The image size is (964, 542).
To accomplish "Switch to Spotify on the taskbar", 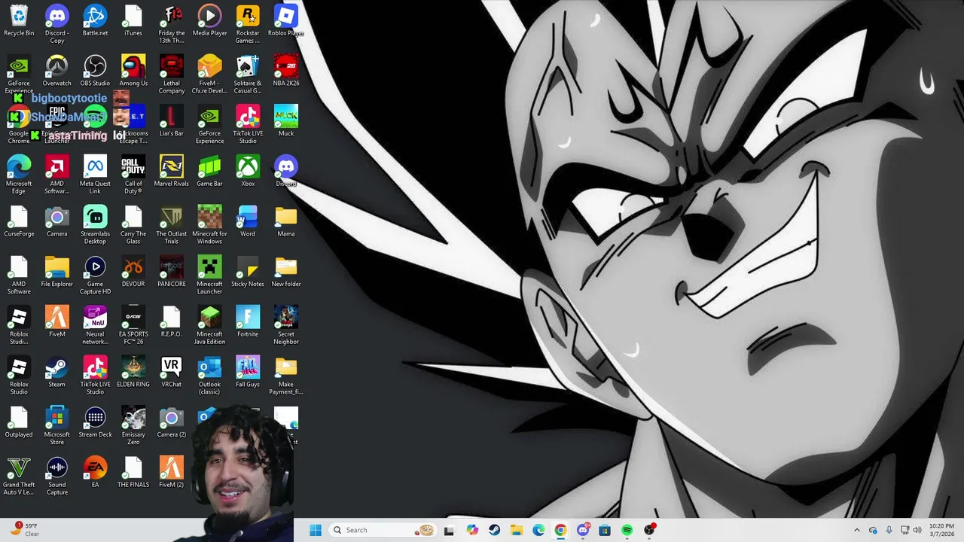I will tap(627, 530).
